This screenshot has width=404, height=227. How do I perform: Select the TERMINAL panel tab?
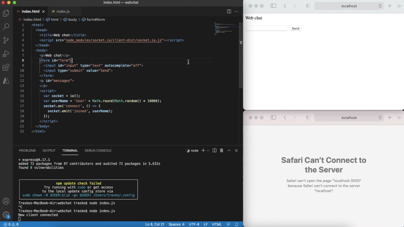[x=70, y=150]
